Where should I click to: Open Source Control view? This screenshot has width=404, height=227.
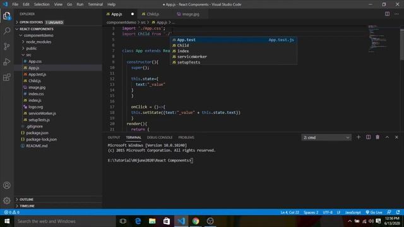(x=7, y=46)
